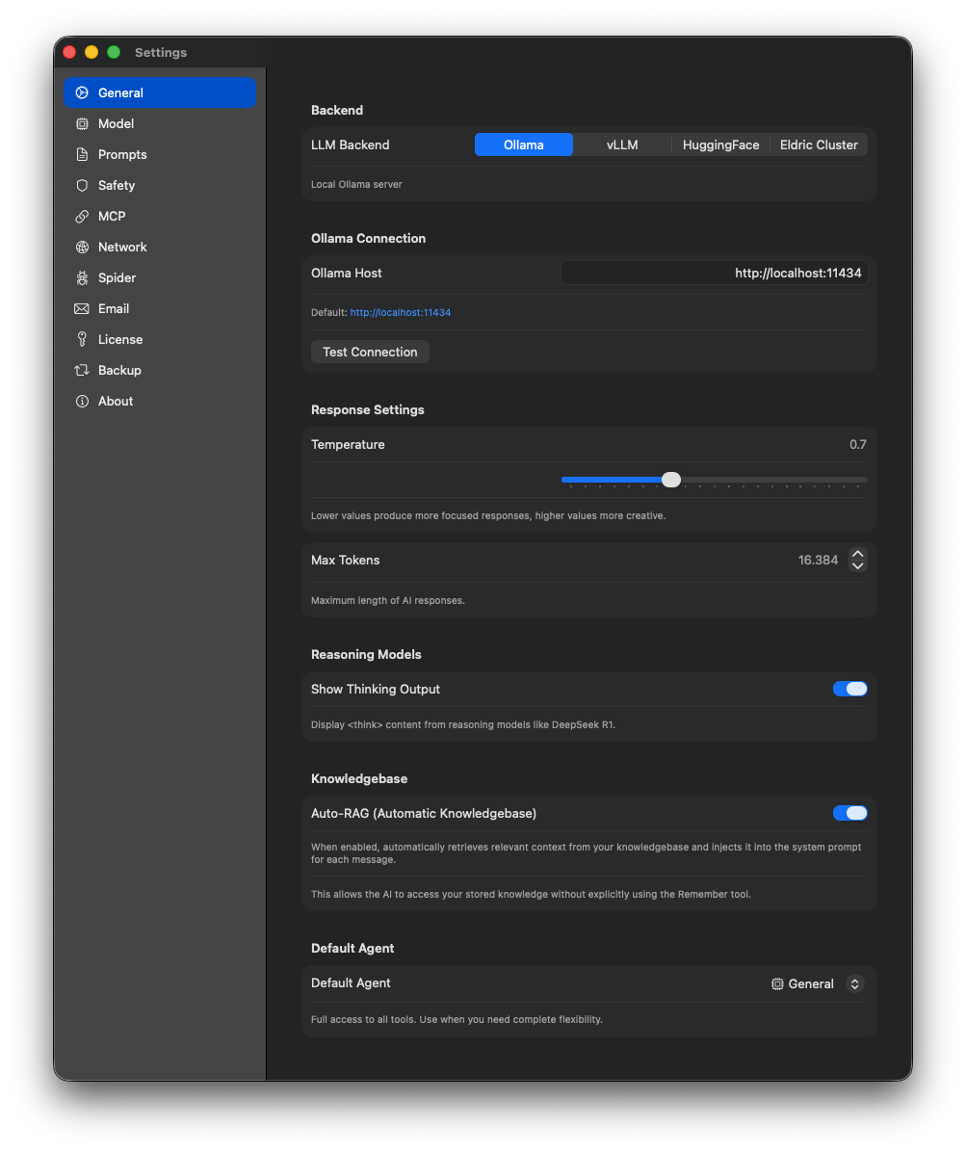Image resolution: width=966 pixels, height=1152 pixels.
Task: Disable Auto-RAG automatic knowledgebase
Action: pos(849,813)
